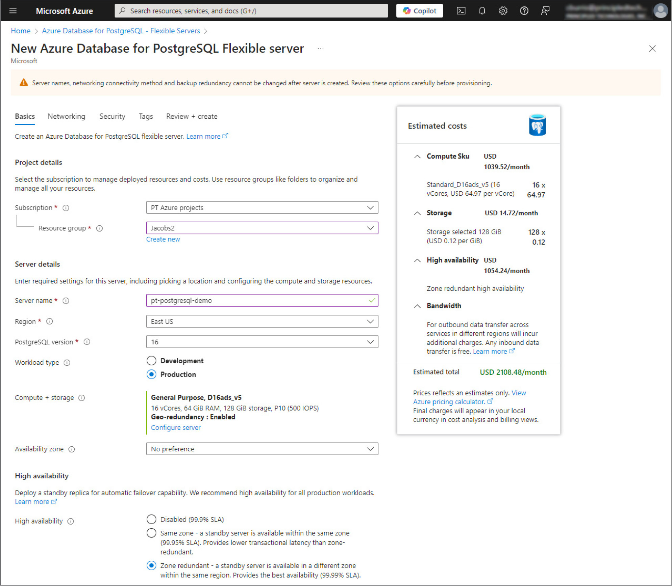The height and width of the screenshot is (586, 672).
Task: Click the green checkmark in Server name
Action: tap(372, 300)
